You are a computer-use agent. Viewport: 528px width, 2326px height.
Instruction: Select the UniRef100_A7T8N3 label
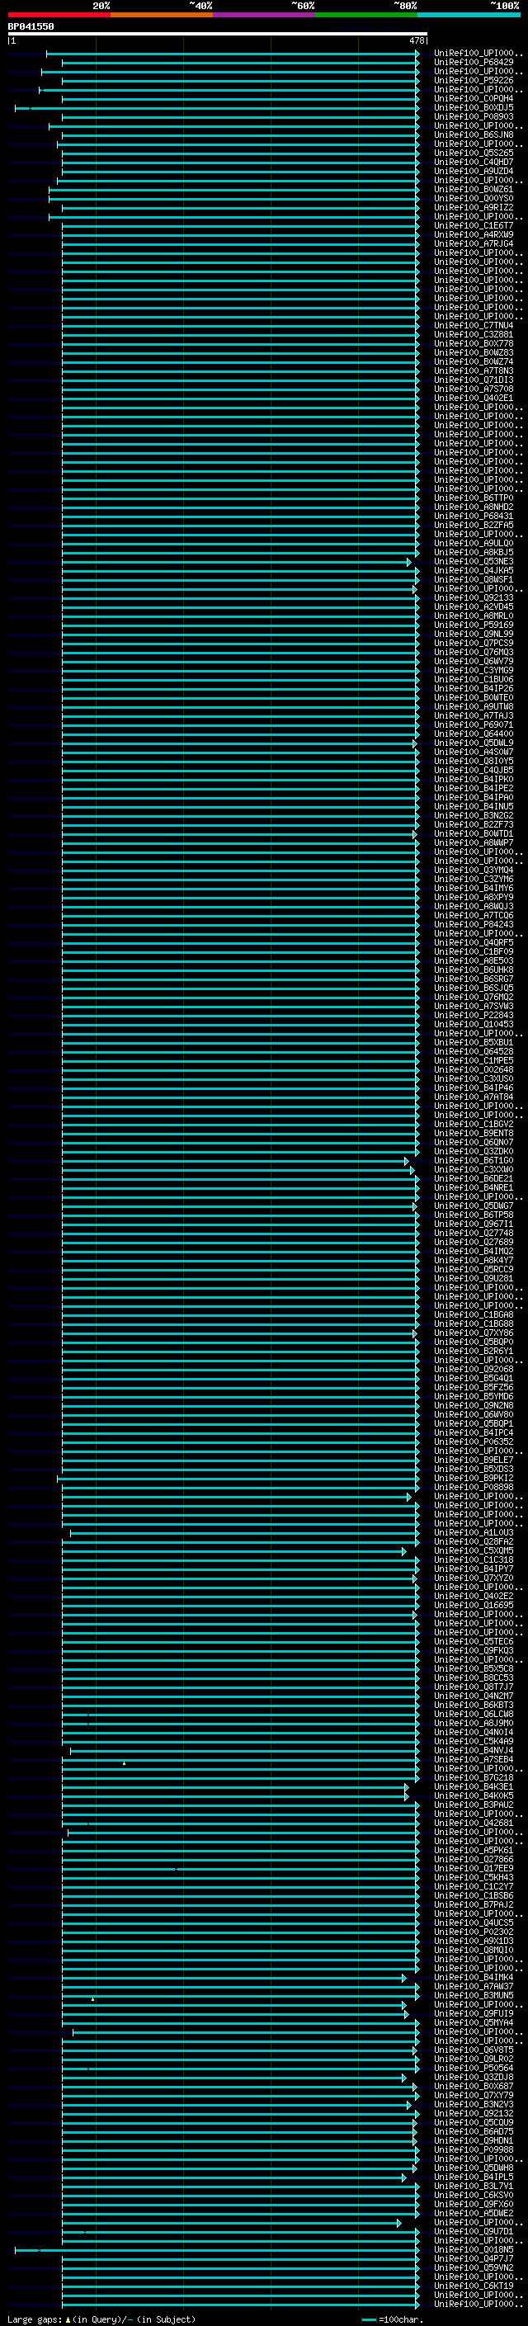point(474,370)
